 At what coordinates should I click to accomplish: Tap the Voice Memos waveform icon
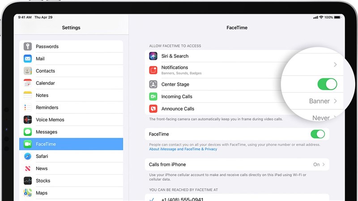(28, 120)
